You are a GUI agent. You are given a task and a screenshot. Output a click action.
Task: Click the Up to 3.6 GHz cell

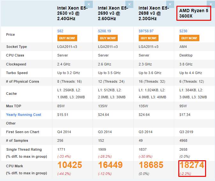pyautogui.click(x=150, y=73)
